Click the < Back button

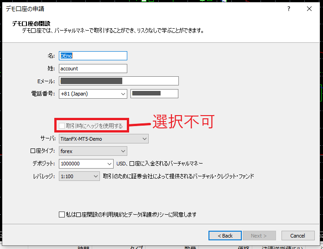pyautogui.click(x=225, y=236)
